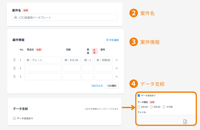Click the データ種別 label
Screen dimensions: 200x130
coord(143,102)
